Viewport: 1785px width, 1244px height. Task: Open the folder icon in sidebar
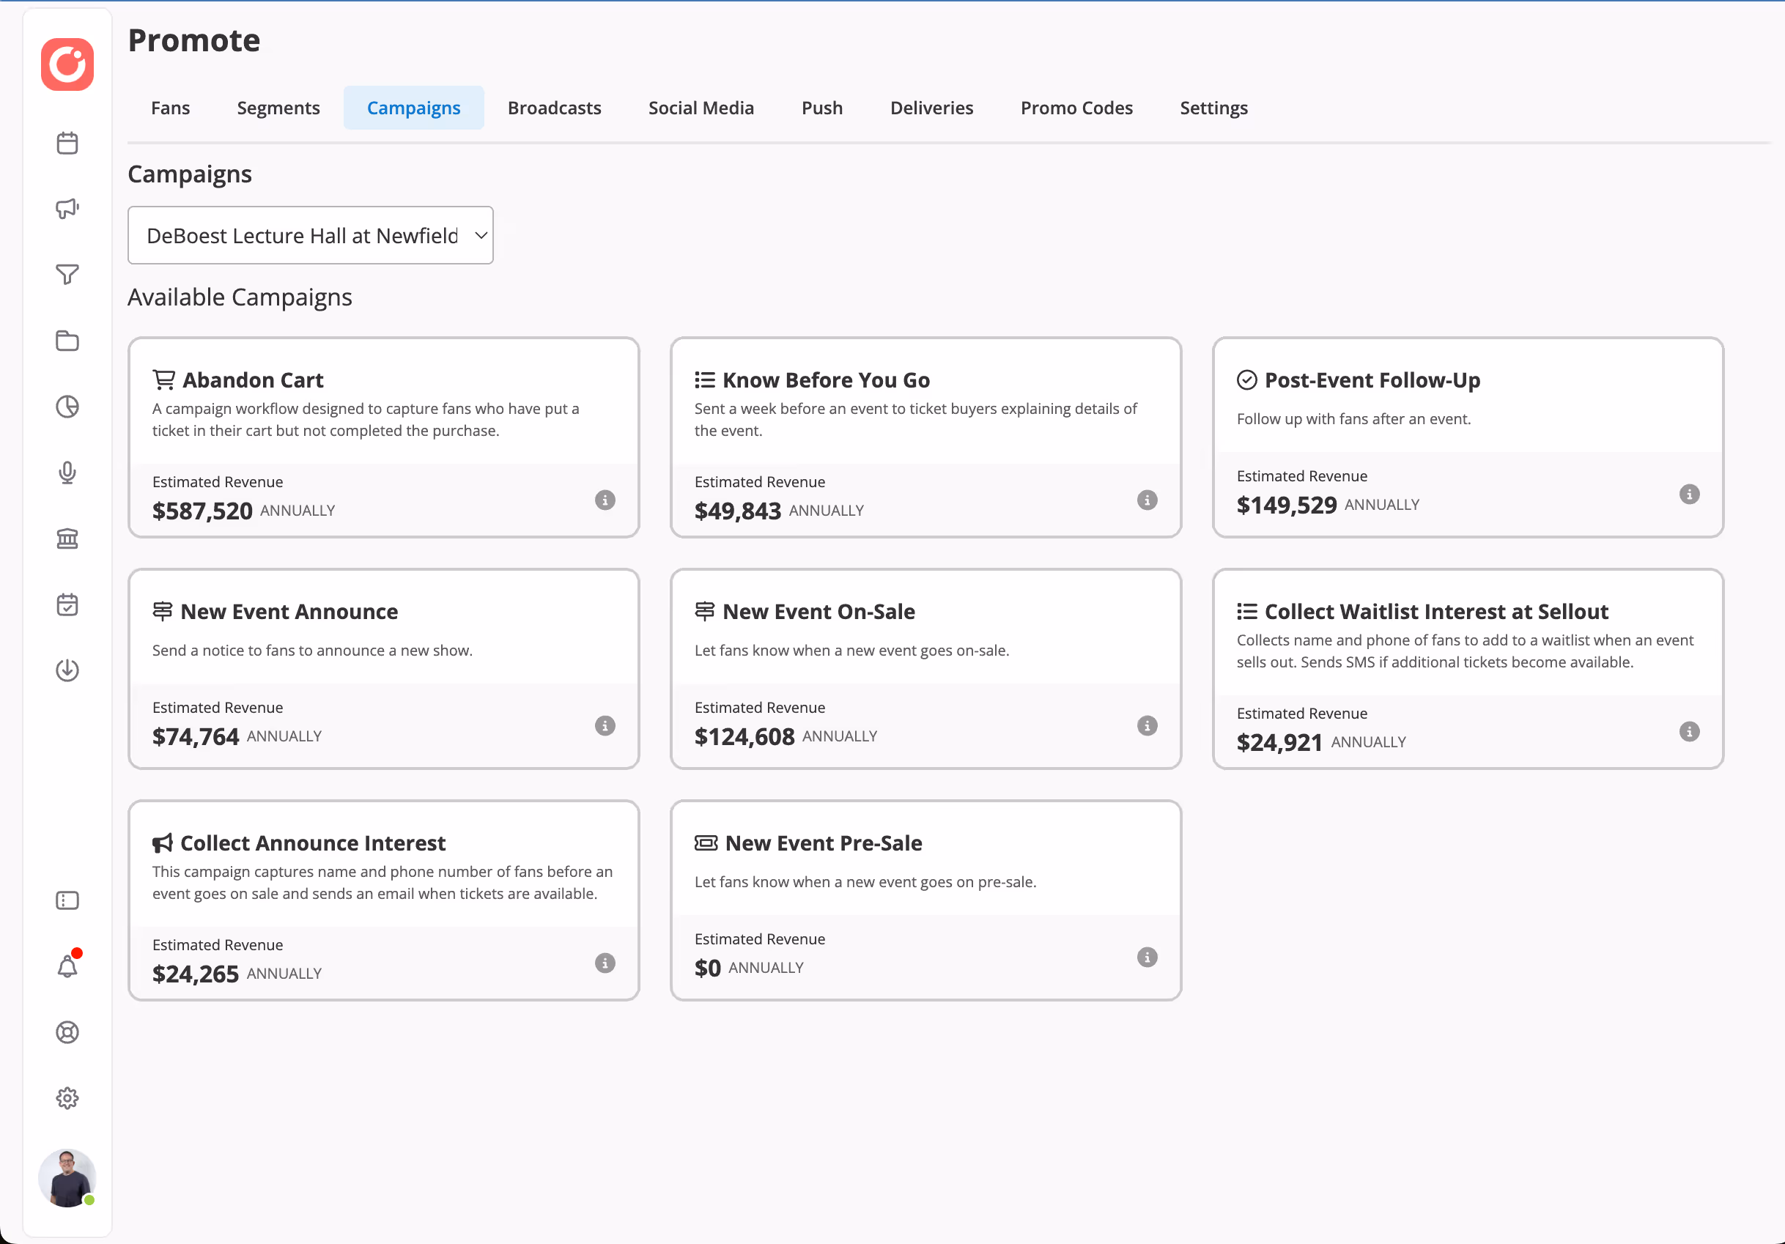click(x=67, y=341)
